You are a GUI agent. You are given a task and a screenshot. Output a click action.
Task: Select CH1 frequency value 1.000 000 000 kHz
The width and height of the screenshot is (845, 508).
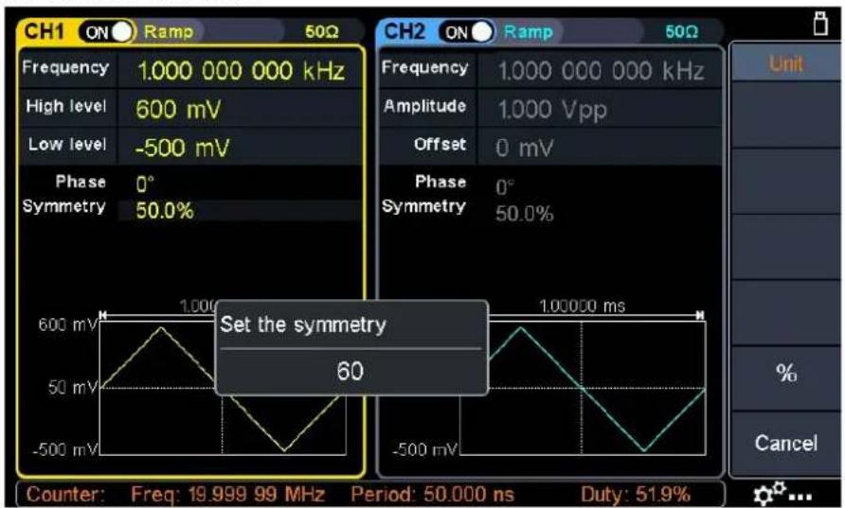tap(241, 71)
